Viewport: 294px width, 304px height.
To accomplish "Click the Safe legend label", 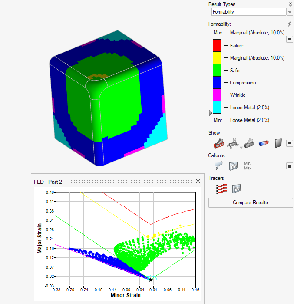I will pyautogui.click(x=235, y=71).
